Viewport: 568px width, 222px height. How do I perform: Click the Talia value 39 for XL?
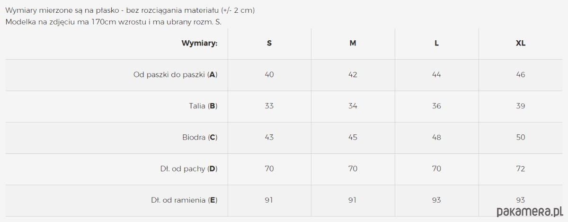520,106
